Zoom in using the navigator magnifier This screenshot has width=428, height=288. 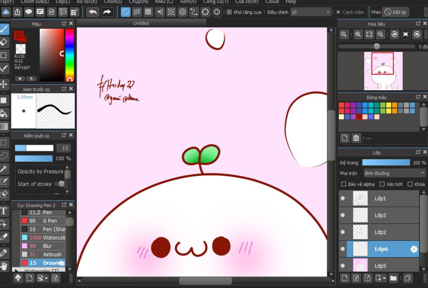point(358,34)
